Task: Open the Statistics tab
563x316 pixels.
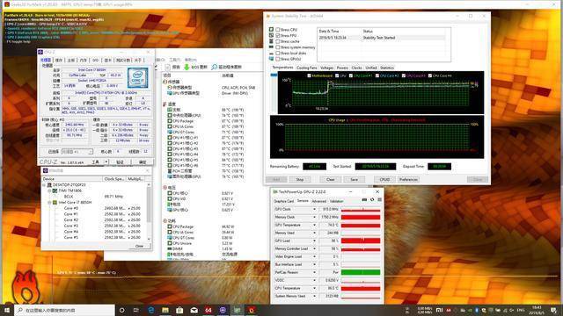Action: [387, 68]
